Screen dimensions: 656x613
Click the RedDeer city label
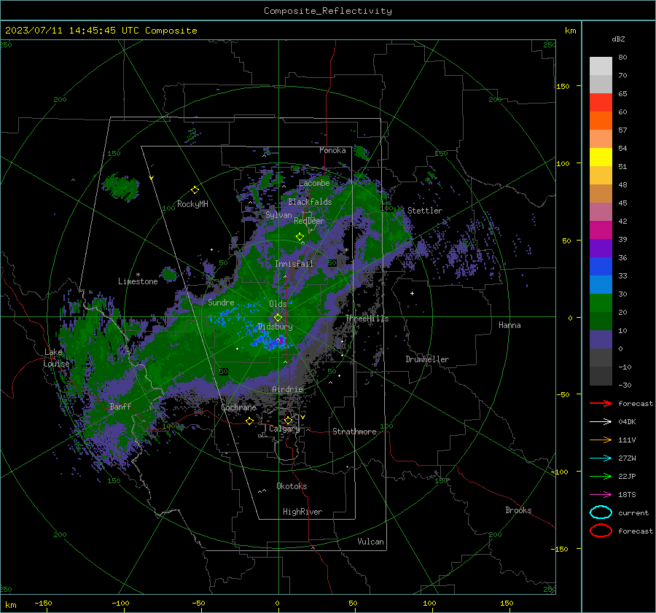tap(309, 221)
